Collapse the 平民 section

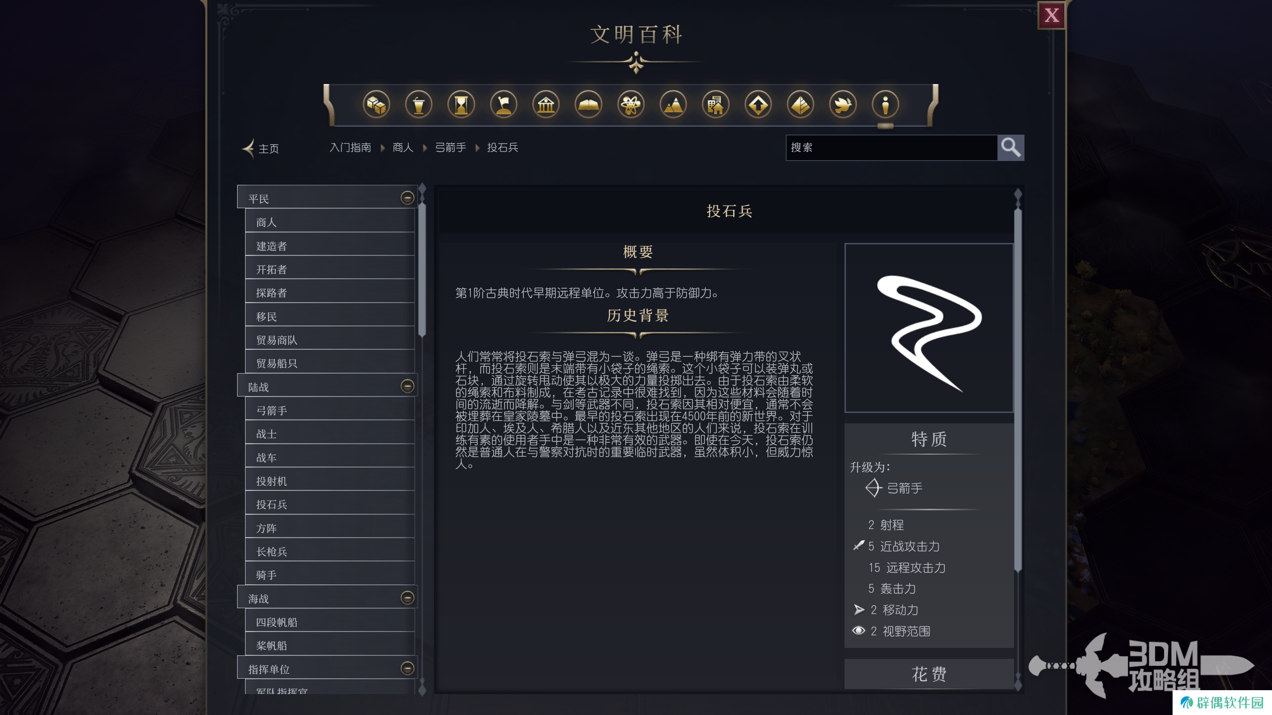click(407, 198)
